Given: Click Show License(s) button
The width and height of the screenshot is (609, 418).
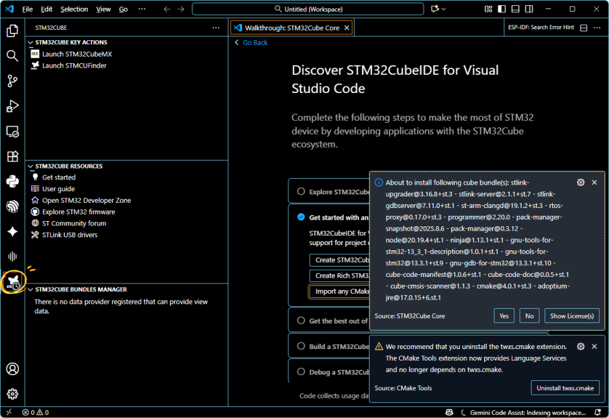Looking at the screenshot, I should (572, 316).
